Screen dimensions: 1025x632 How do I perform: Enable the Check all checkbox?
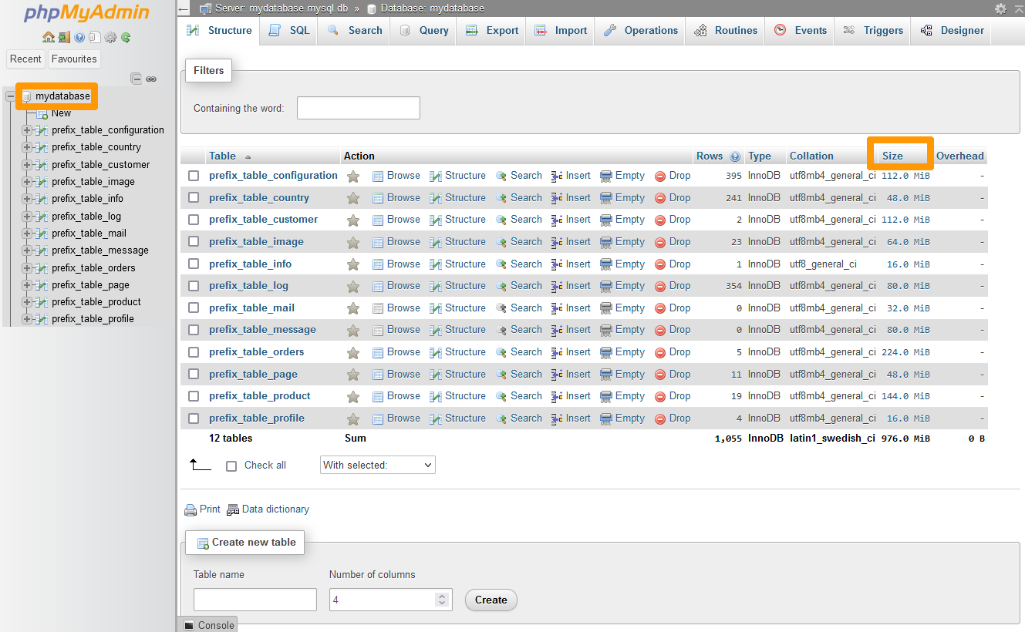tap(231, 466)
